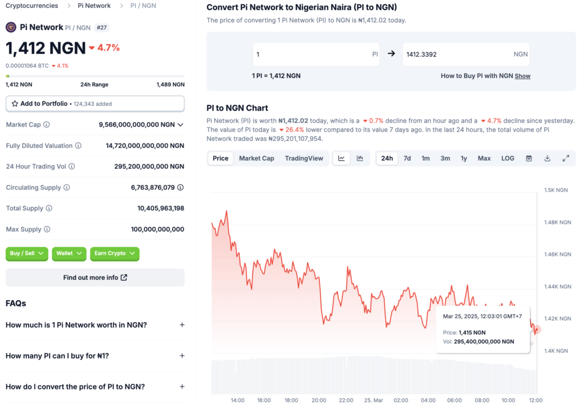
Task: Click the 9,566,000,000,000 NGN market cap value
Action: coord(137,125)
